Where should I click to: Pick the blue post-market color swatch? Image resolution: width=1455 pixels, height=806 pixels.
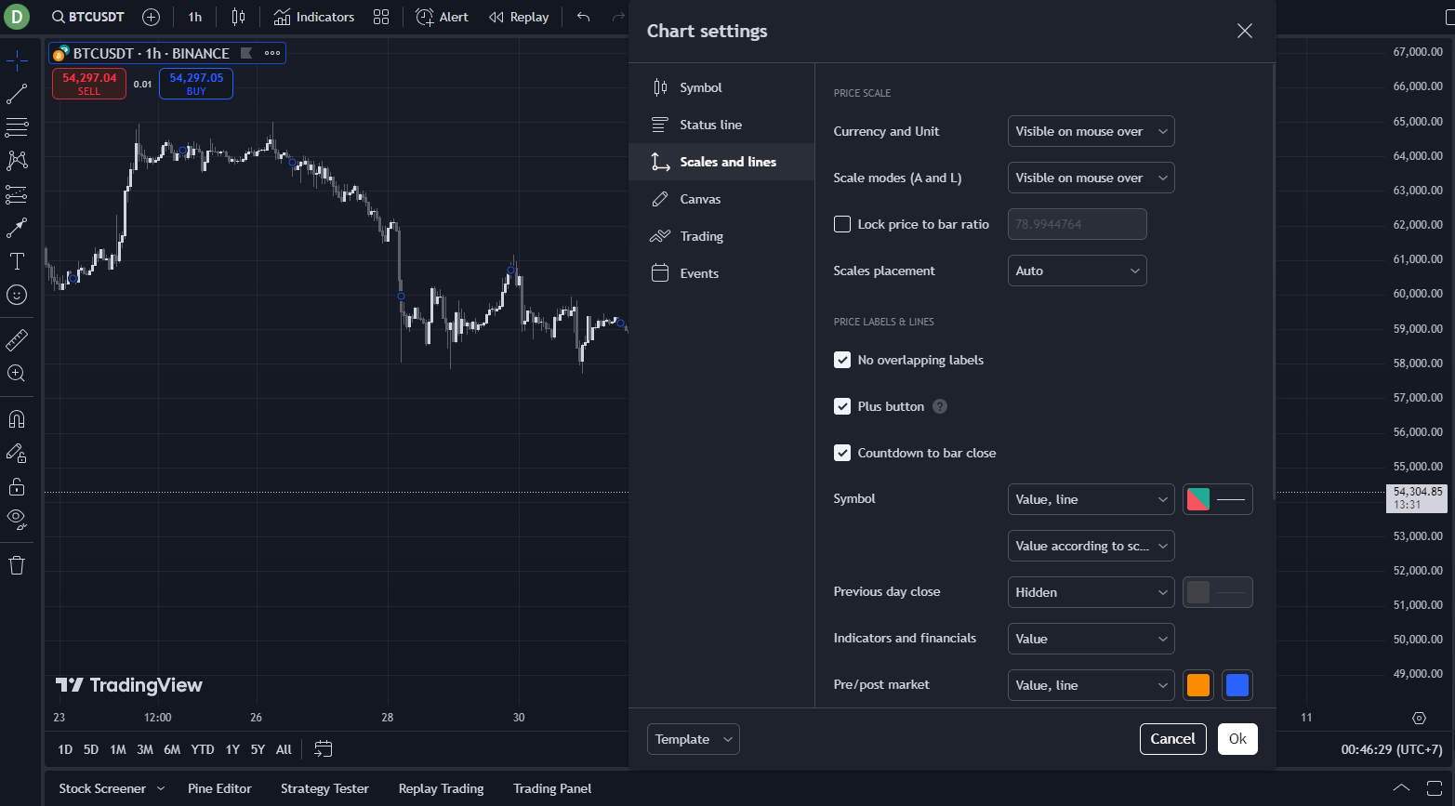(x=1237, y=685)
